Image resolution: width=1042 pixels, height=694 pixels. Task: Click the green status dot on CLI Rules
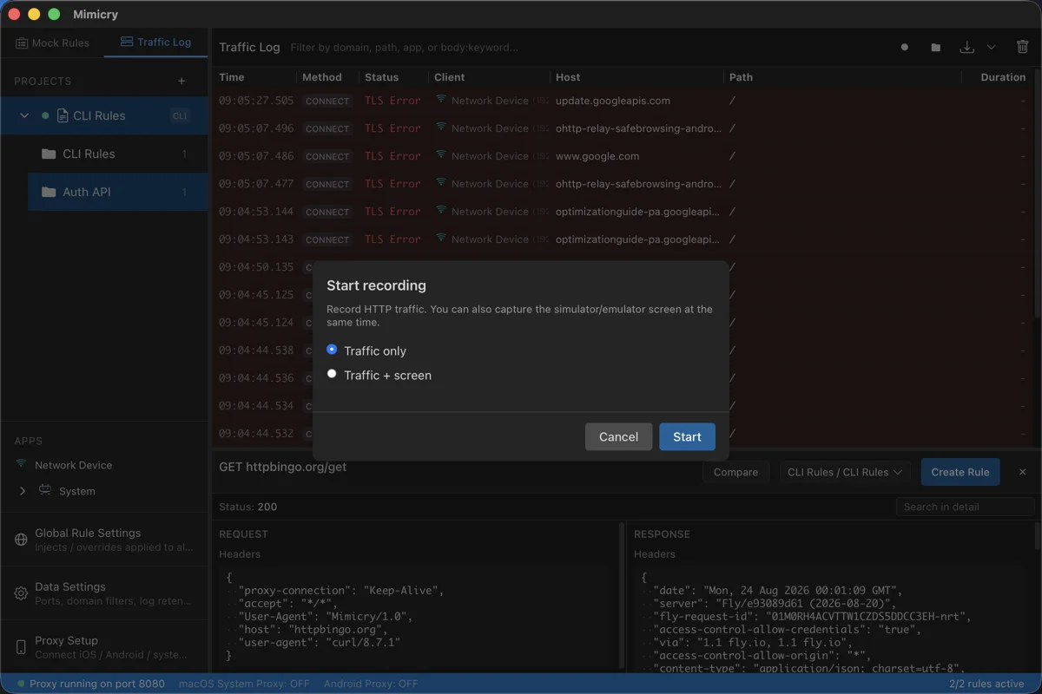pos(45,115)
